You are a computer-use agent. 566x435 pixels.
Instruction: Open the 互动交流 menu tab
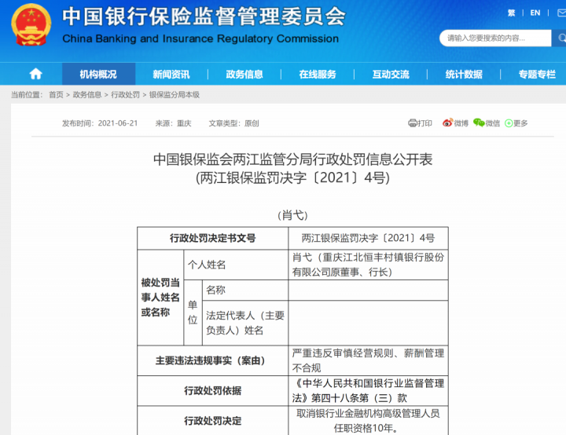pos(391,75)
